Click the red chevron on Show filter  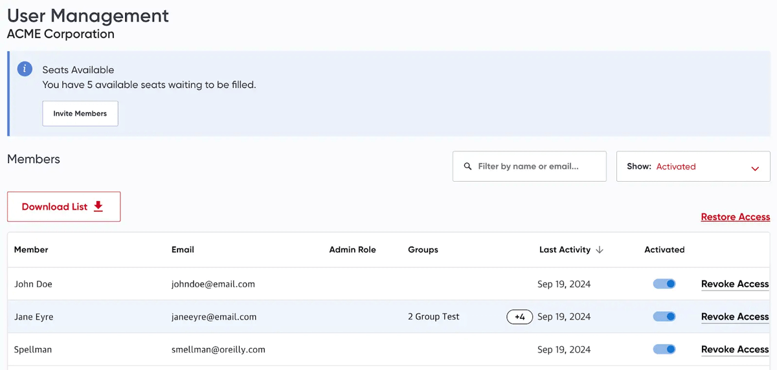point(755,168)
